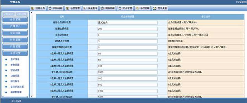
Task: Click the 注册金额设置 field containing 200
Action: [x=127, y=29]
